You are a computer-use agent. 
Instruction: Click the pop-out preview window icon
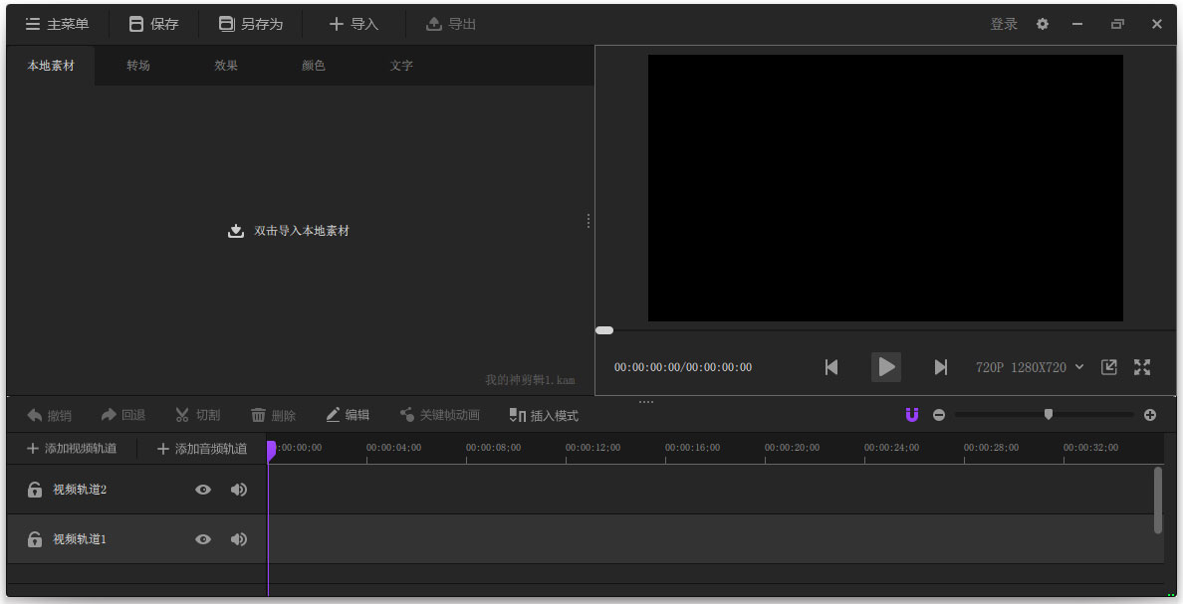(1108, 367)
